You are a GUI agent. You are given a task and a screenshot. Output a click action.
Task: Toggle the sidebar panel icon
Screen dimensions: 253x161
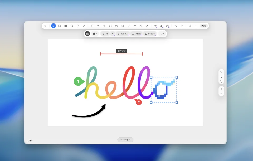(190, 26)
